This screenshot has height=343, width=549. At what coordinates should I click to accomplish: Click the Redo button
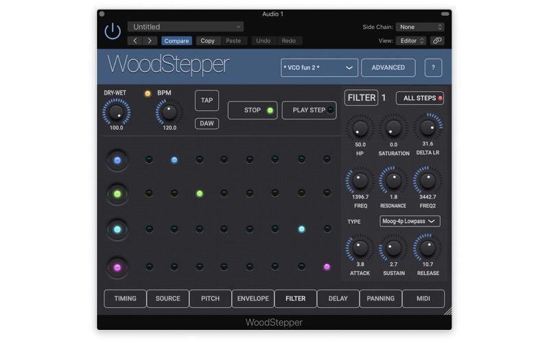coord(288,41)
